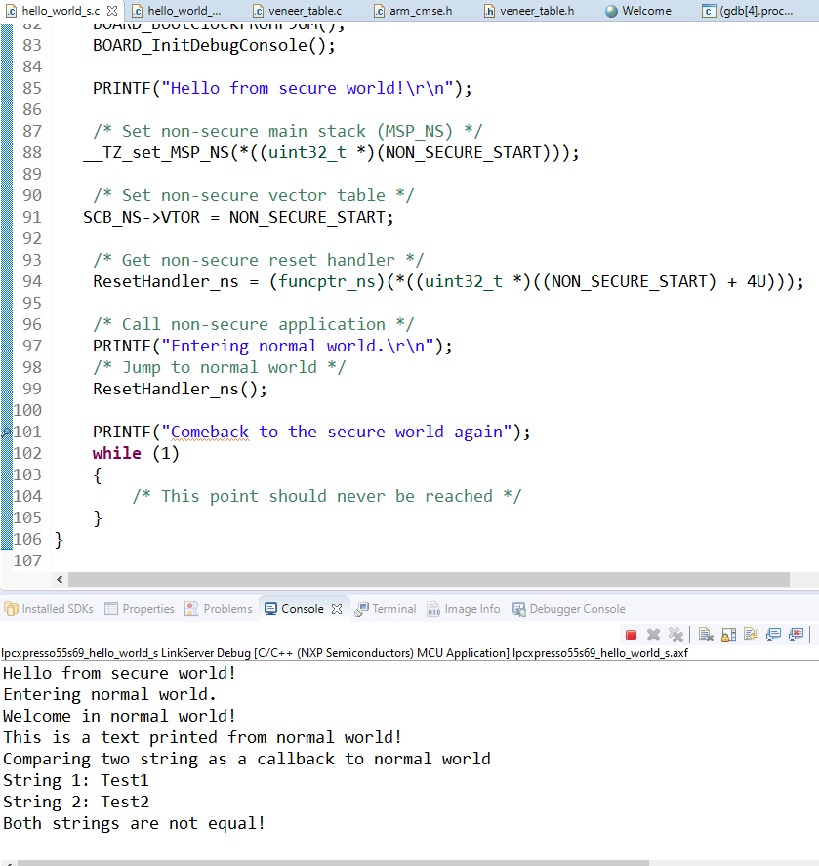The image size is (819, 866).
Task: Open the arm_cmse.h editor tab
Action: 413,11
